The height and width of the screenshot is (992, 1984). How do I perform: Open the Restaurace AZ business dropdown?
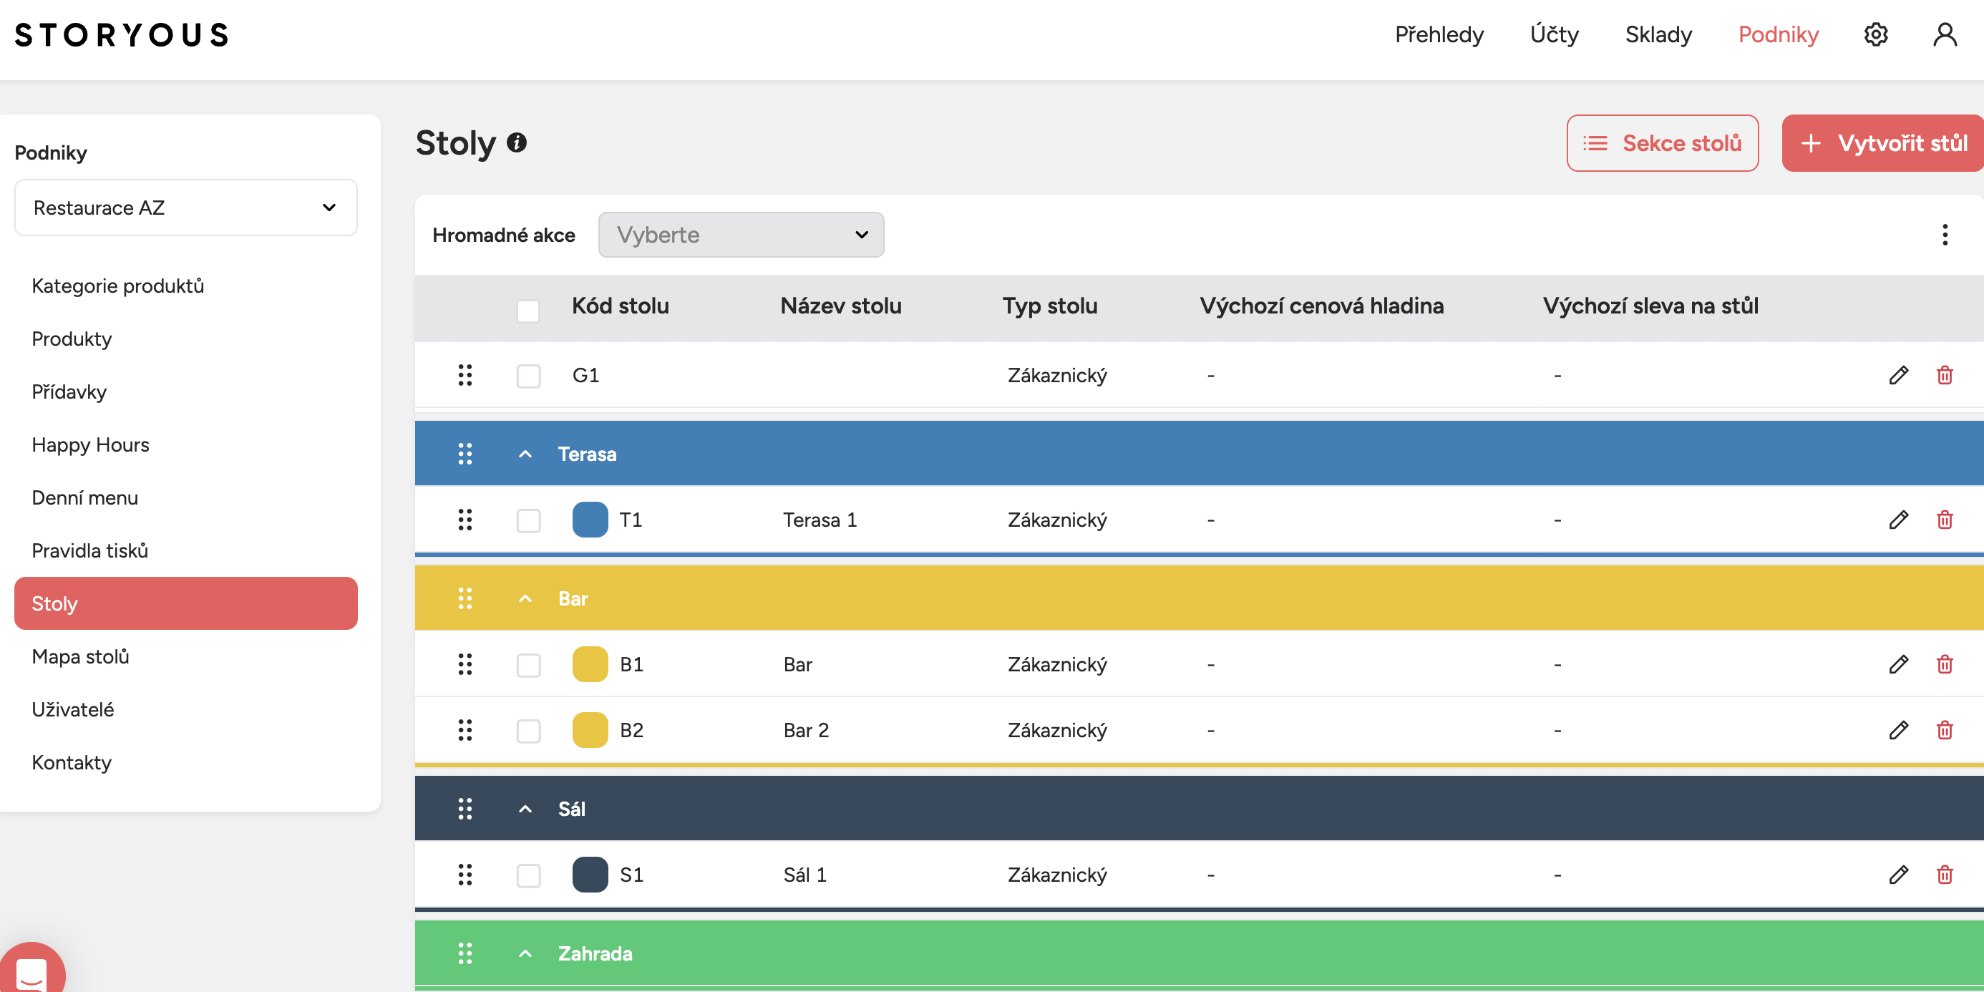(185, 208)
